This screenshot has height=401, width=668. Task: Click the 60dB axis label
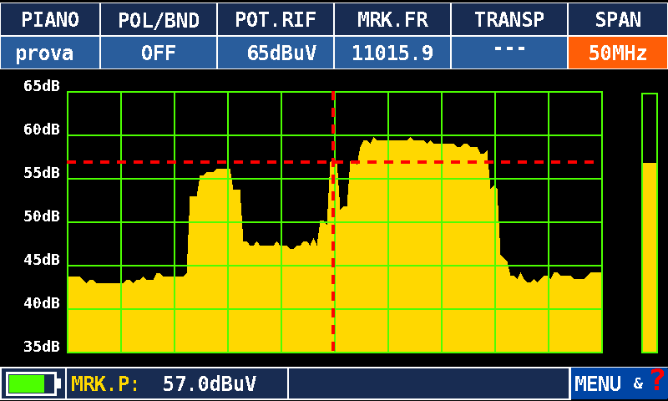pos(42,129)
